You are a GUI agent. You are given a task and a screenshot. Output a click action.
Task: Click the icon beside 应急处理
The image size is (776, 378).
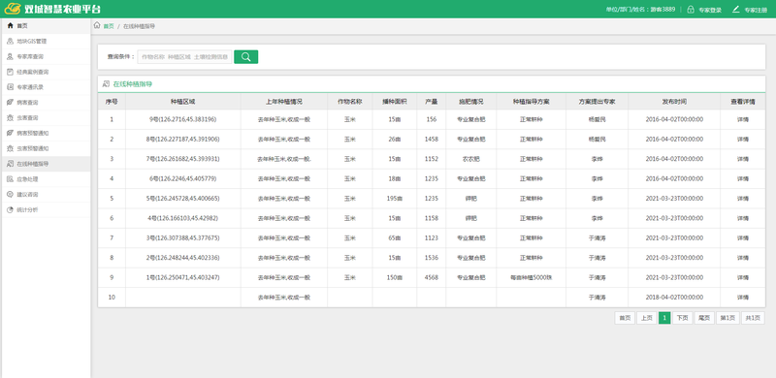tap(10, 179)
